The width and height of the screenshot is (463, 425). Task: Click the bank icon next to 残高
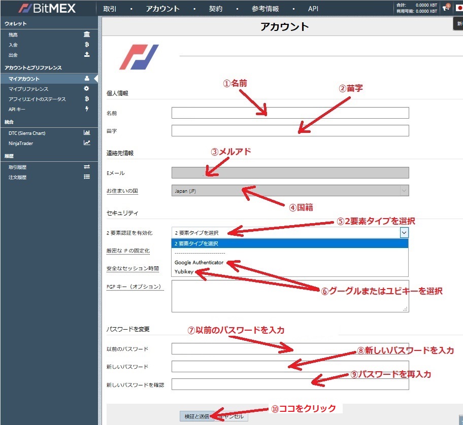click(86, 34)
